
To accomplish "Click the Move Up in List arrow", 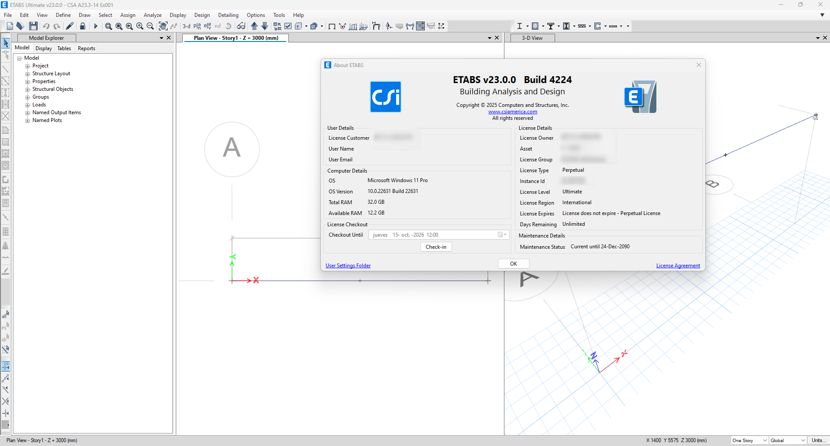I will click(254, 26).
